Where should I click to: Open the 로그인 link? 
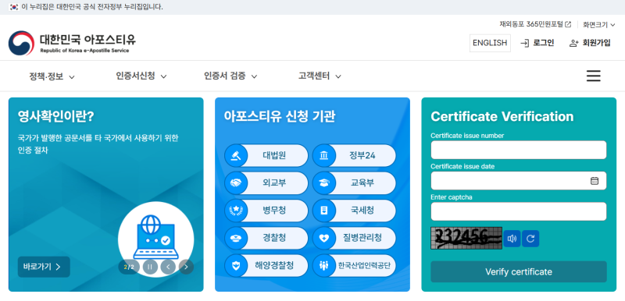[x=537, y=43]
